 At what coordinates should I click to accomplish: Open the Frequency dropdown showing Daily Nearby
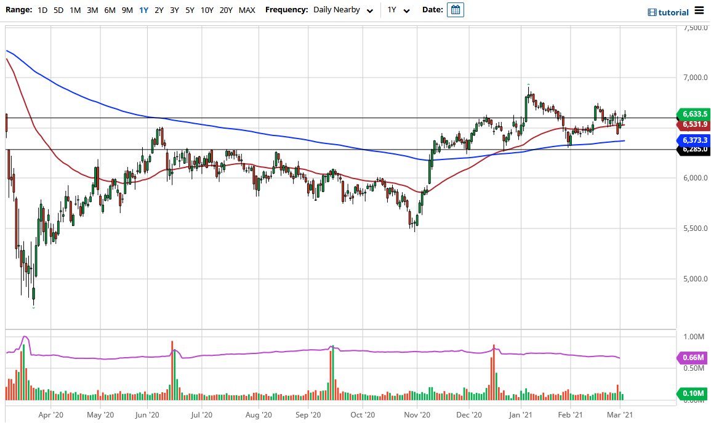coord(335,10)
